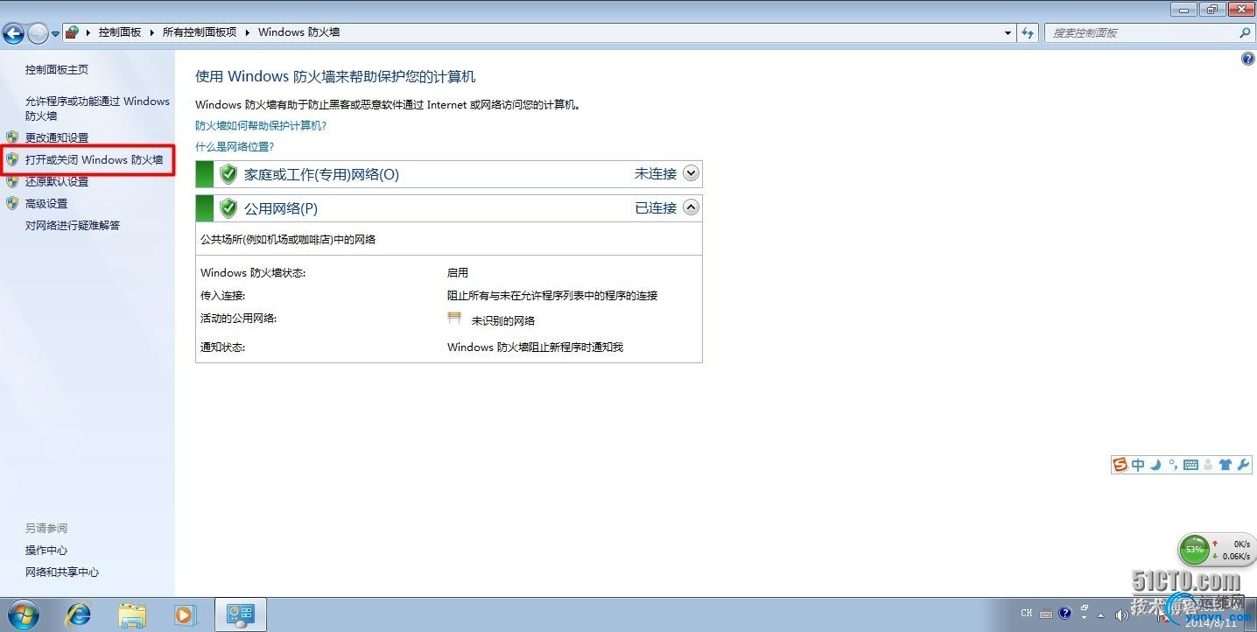Viewport: 1257px width, 632px height.
Task: Click the green 53% memory gauge
Action: (x=1194, y=550)
